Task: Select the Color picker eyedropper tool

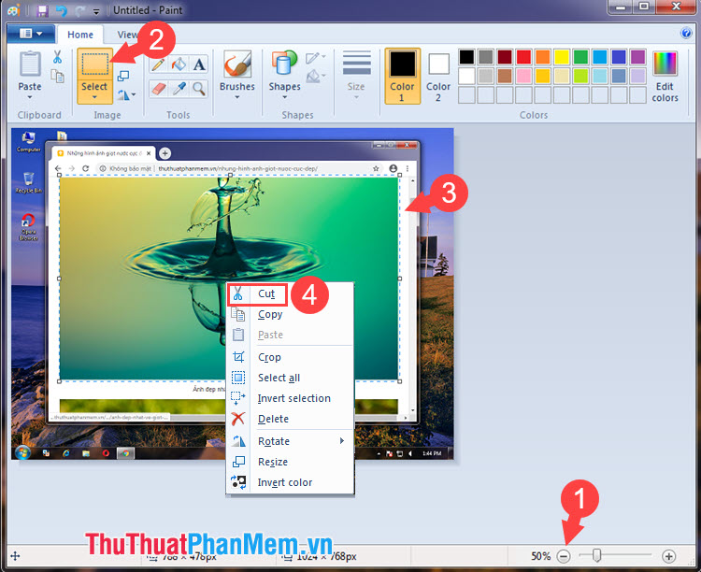Action: pos(179,89)
